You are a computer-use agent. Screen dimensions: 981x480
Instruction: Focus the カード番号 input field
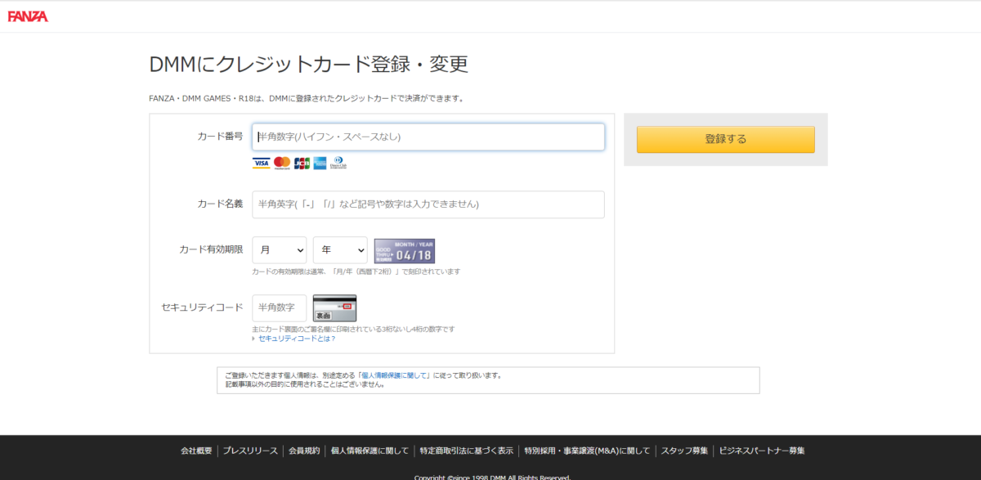[x=428, y=137]
